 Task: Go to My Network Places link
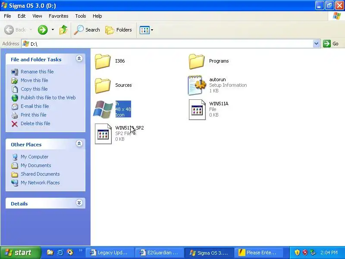click(x=40, y=183)
